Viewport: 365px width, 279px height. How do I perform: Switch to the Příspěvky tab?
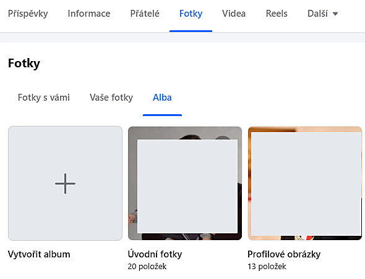point(28,14)
